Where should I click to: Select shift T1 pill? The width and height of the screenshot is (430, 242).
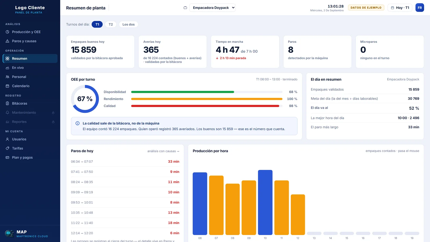coord(97,24)
